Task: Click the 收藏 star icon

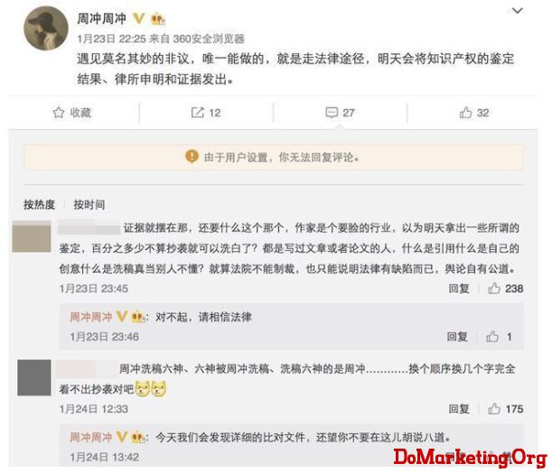Action: 59,113
